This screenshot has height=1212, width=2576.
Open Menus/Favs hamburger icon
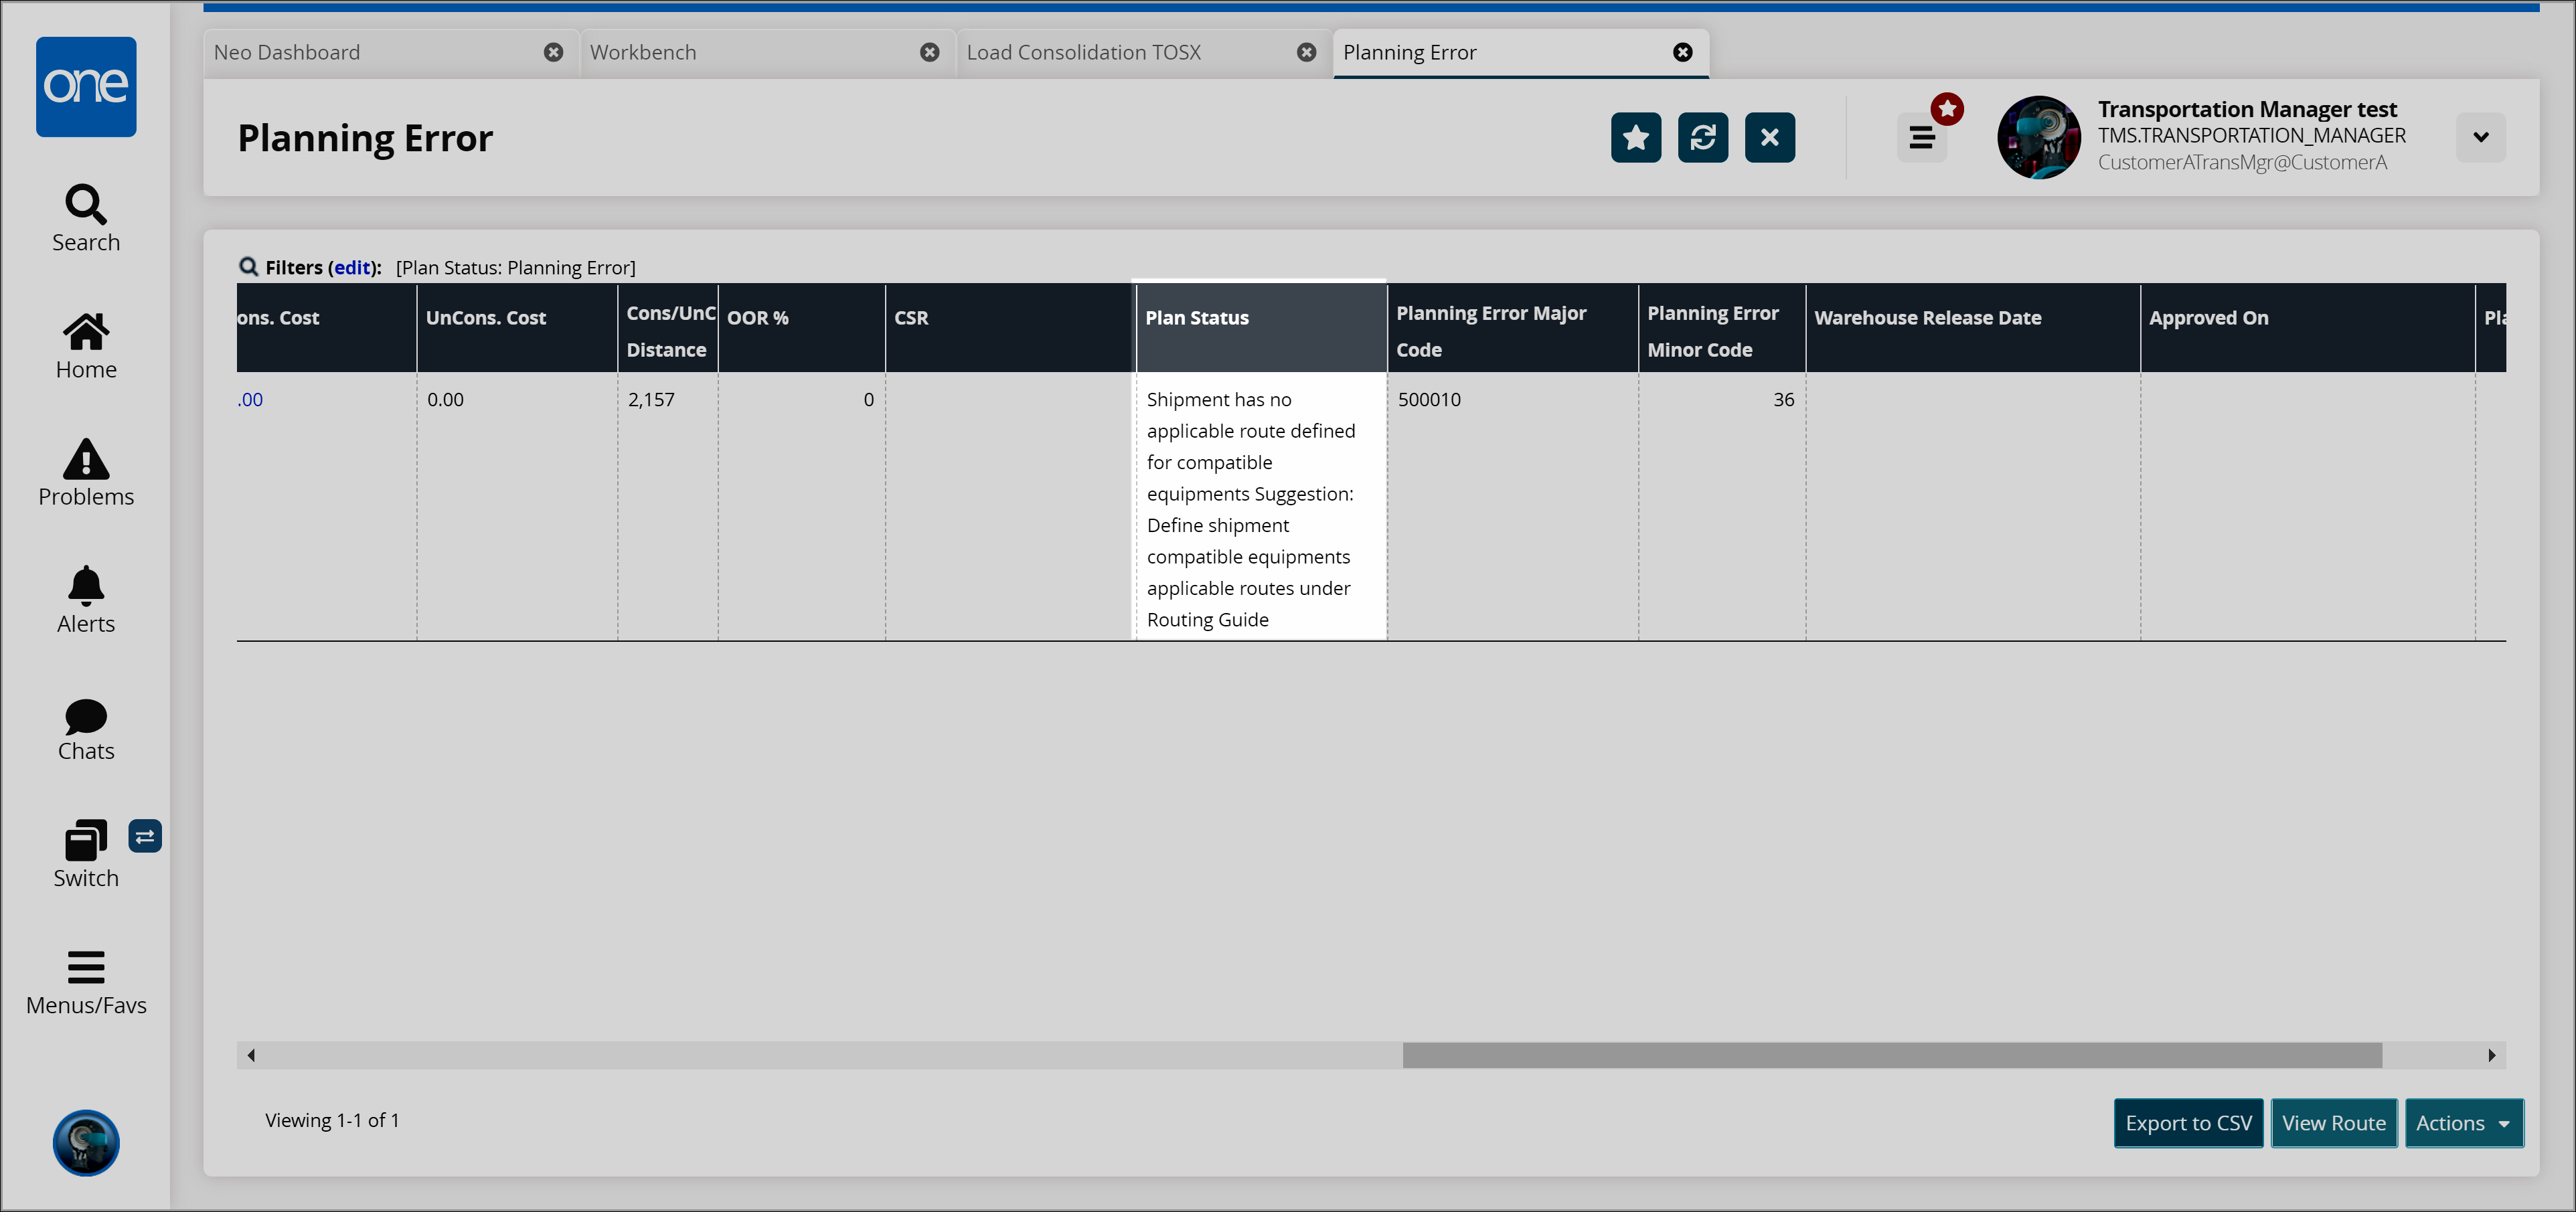[x=86, y=982]
